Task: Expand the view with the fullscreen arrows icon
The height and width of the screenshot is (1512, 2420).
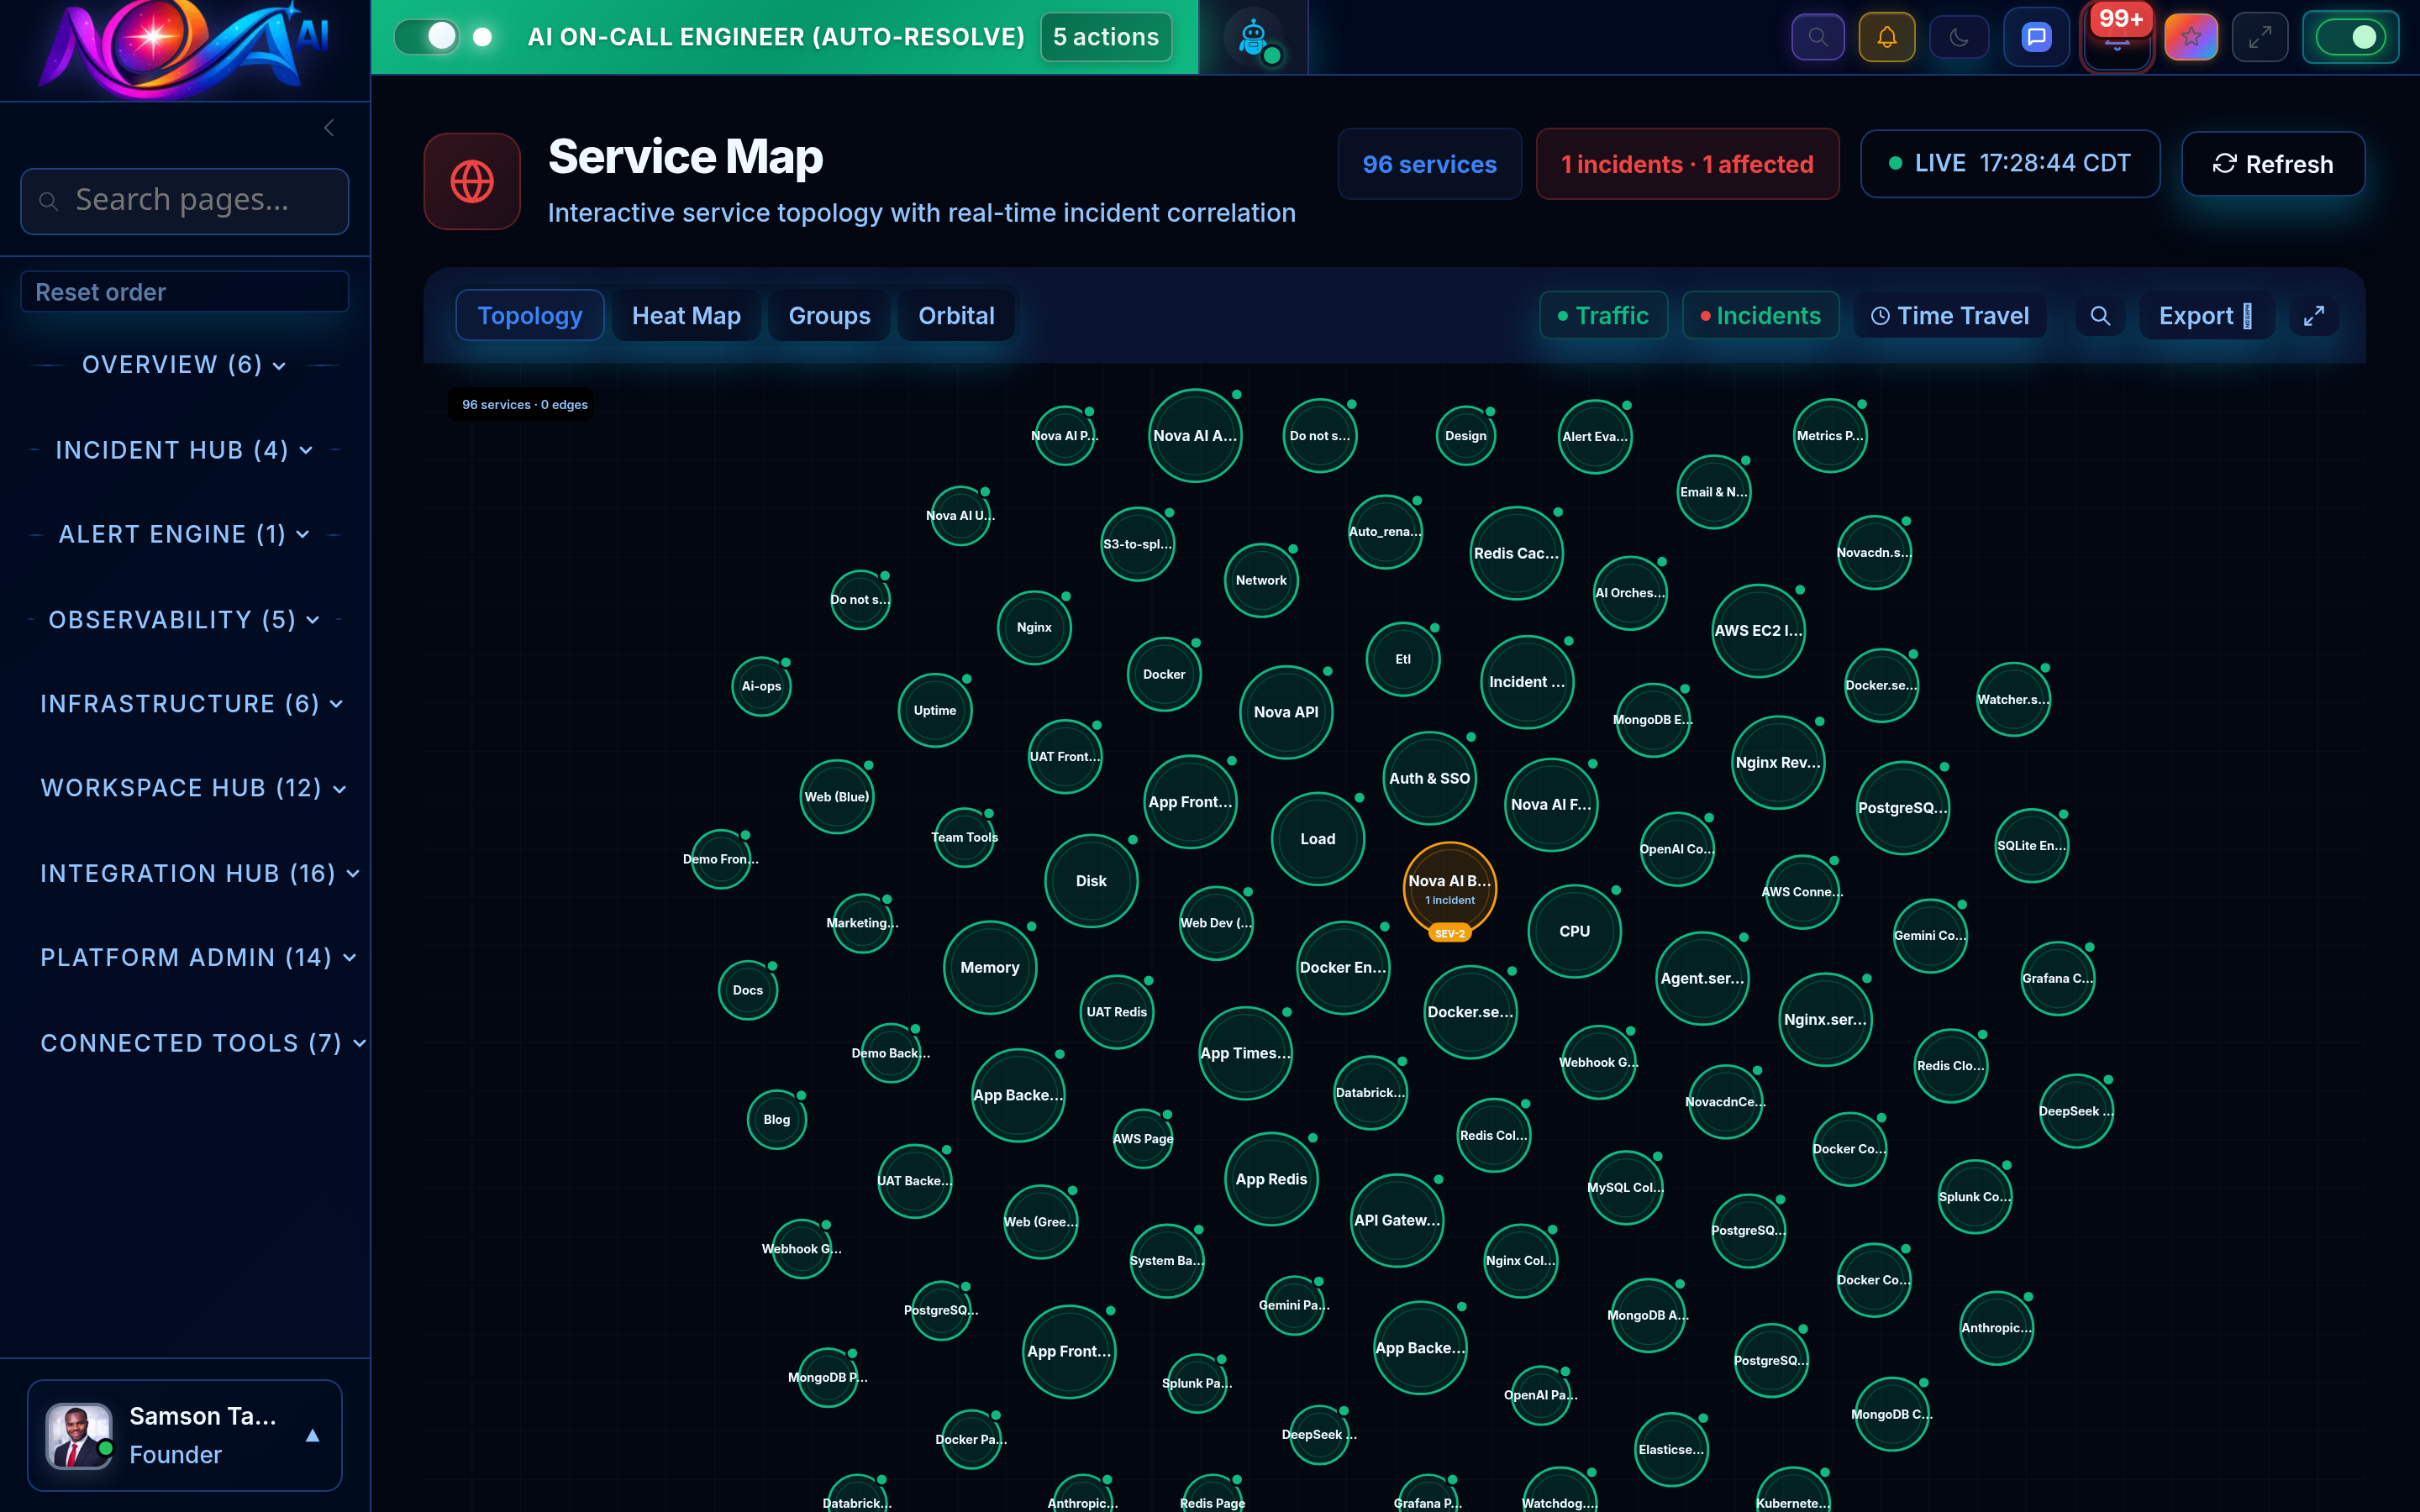Action: click(2260, 36)
